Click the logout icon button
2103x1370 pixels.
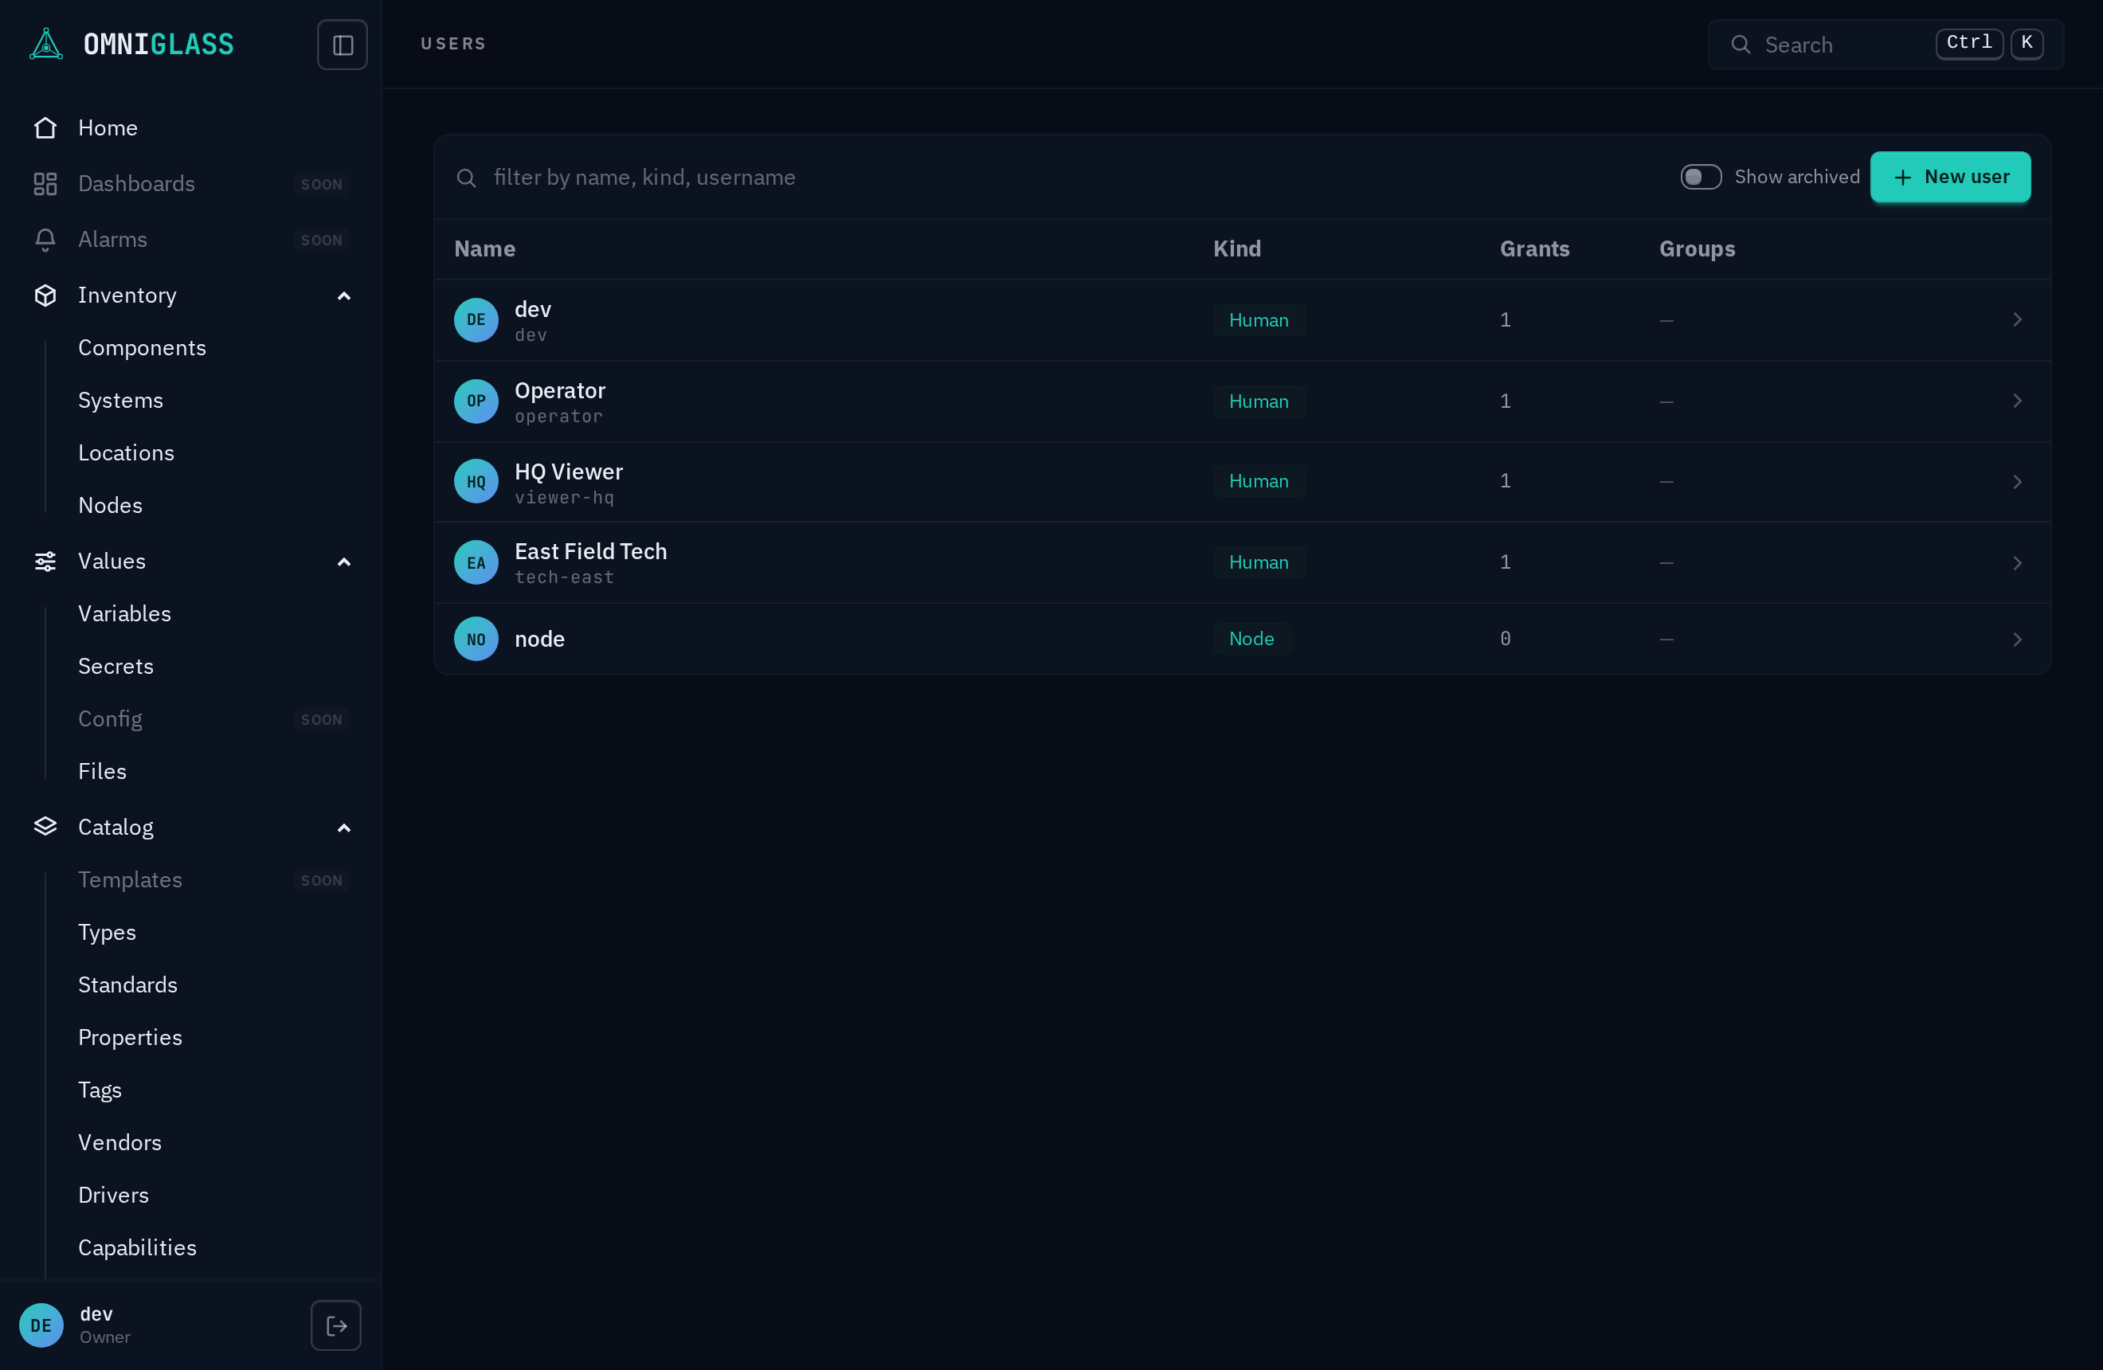336,1325
